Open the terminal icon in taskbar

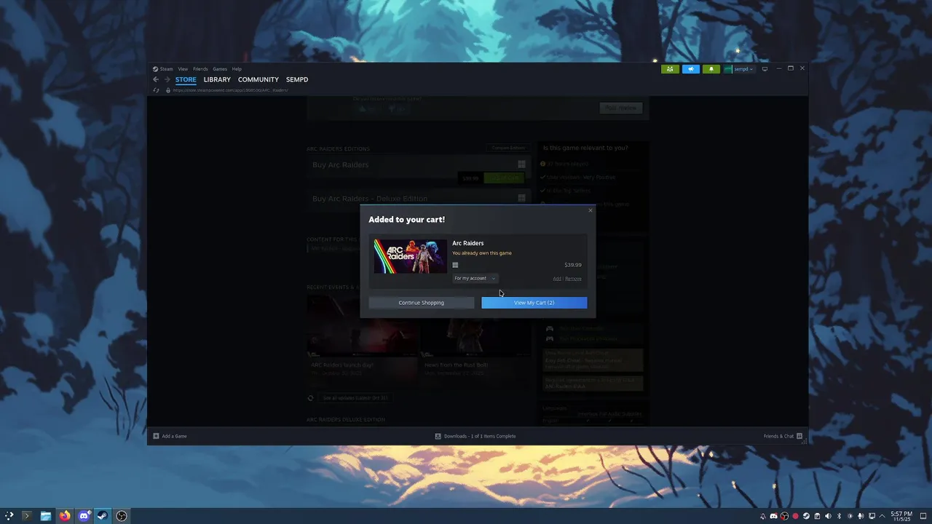[x=27, y=516]
